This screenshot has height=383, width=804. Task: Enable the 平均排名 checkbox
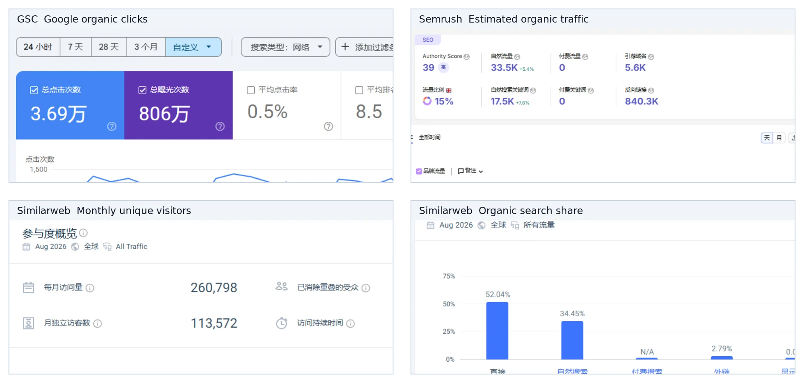point(359,90)
